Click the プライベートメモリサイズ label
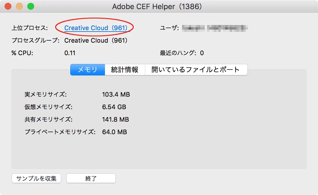Viewport: 318px width, 195px height. pos(60,132)
